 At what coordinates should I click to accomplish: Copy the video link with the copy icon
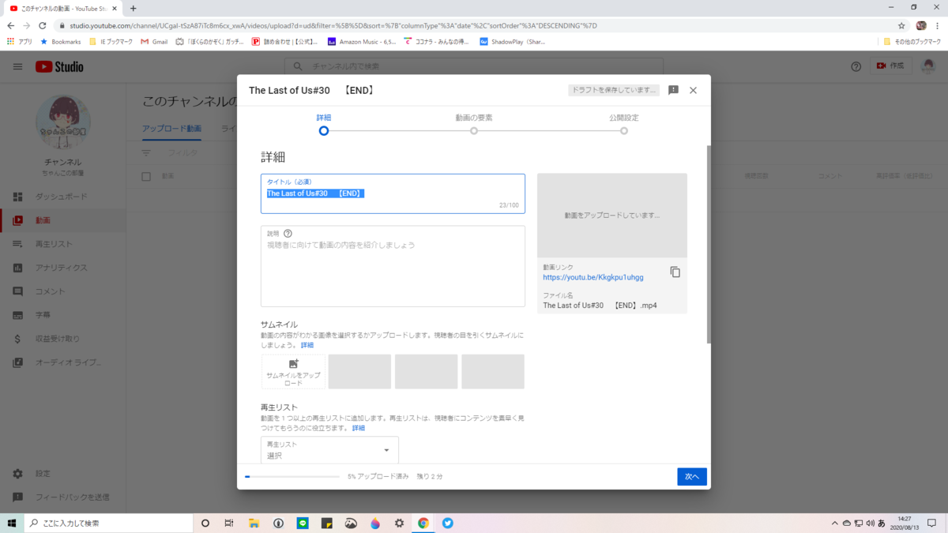click(x=675, y=272)
